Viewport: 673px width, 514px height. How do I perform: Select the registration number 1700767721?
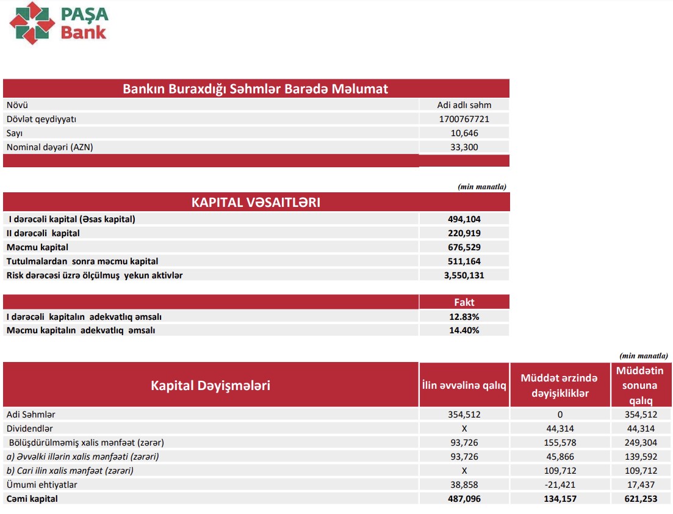464,119
